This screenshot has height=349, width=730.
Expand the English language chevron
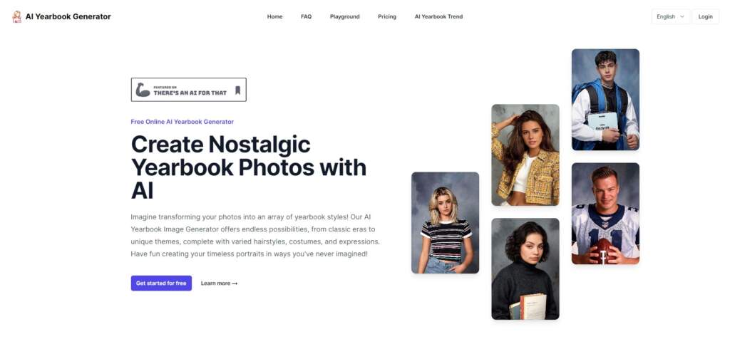682,17
